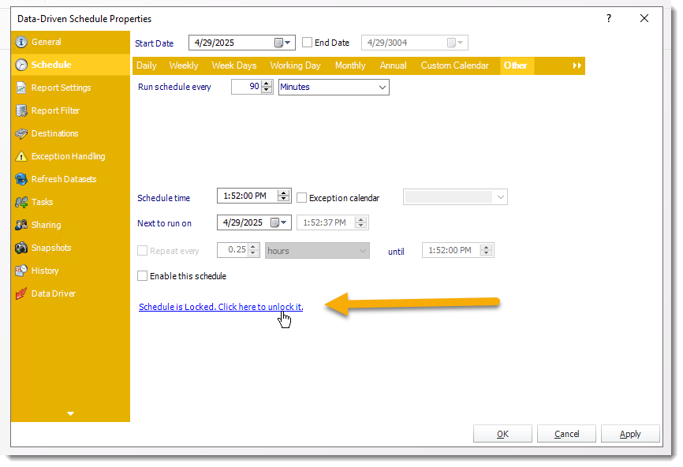Open the End Date picker dropdown
This screenshot has width=683, height=467.
click(x=456, y=43)
